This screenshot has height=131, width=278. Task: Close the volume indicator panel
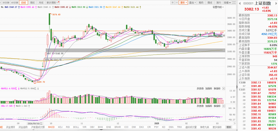click(x=224, y=88)
